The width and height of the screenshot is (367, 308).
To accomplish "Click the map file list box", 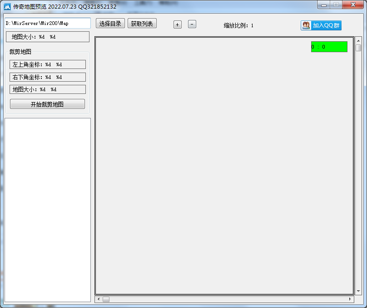I will (x=48, y=210).
